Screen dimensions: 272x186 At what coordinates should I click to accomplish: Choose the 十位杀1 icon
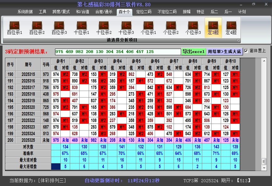coord(81,28)
